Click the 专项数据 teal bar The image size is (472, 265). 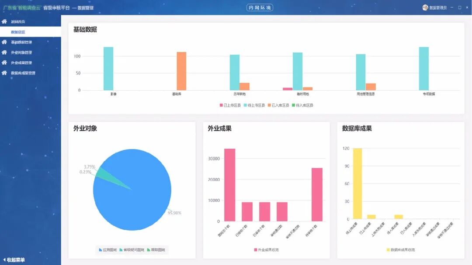(424, 68)
